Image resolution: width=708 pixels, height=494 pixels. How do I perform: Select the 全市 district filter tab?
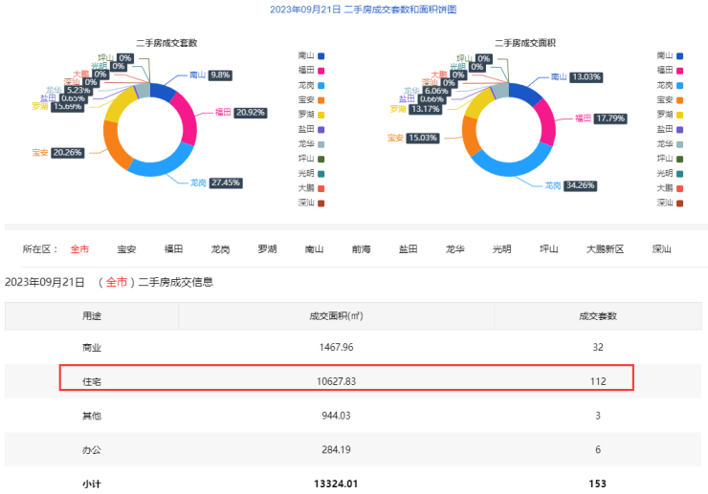[x=79, y=249]
